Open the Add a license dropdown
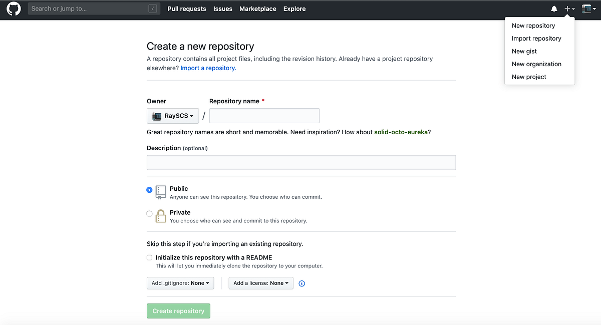The height and width of the screenshot is (325, 601). pyautogui.click(x=260, y=283)
